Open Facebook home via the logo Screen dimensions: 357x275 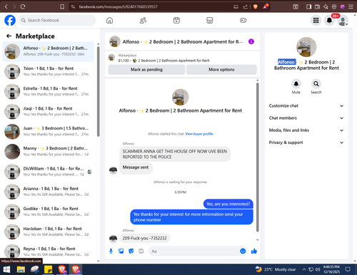tap(10, 20)
